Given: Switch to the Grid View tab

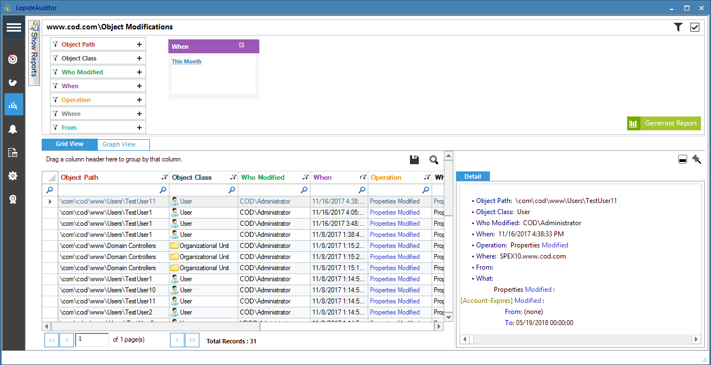Looking at the screenshot, I should [69, 144].
